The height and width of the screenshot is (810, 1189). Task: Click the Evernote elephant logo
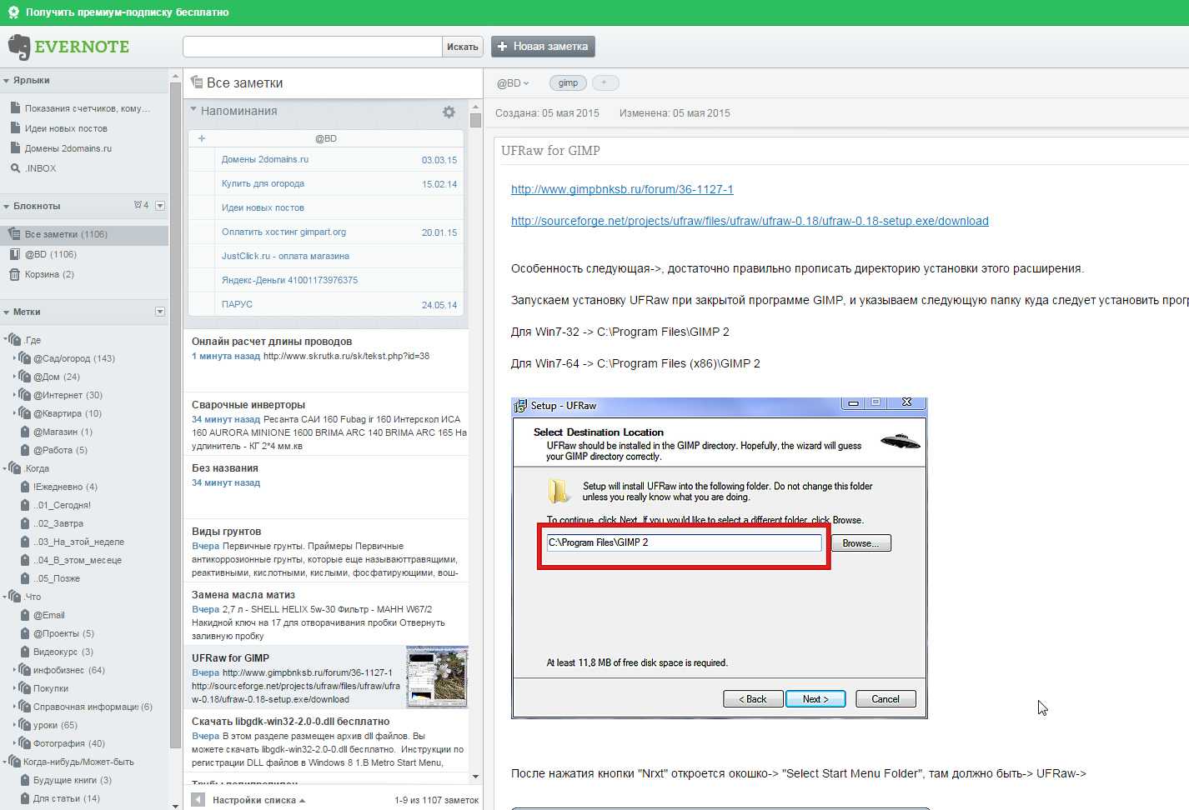(x=19, y=47)
